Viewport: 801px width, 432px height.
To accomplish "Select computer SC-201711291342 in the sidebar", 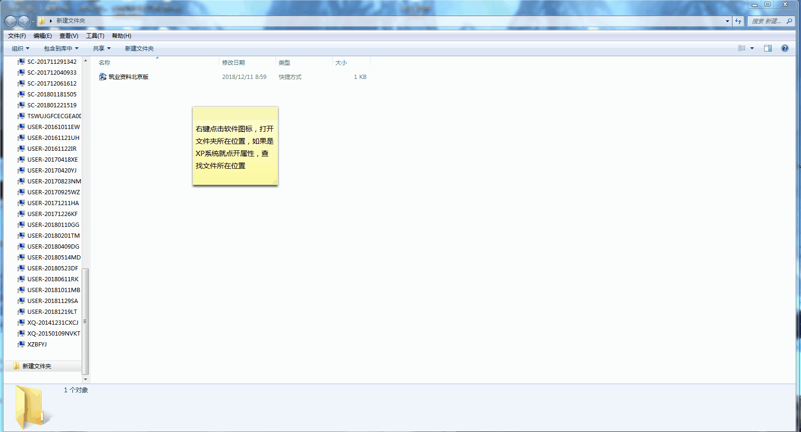I will tap(52, 62).
